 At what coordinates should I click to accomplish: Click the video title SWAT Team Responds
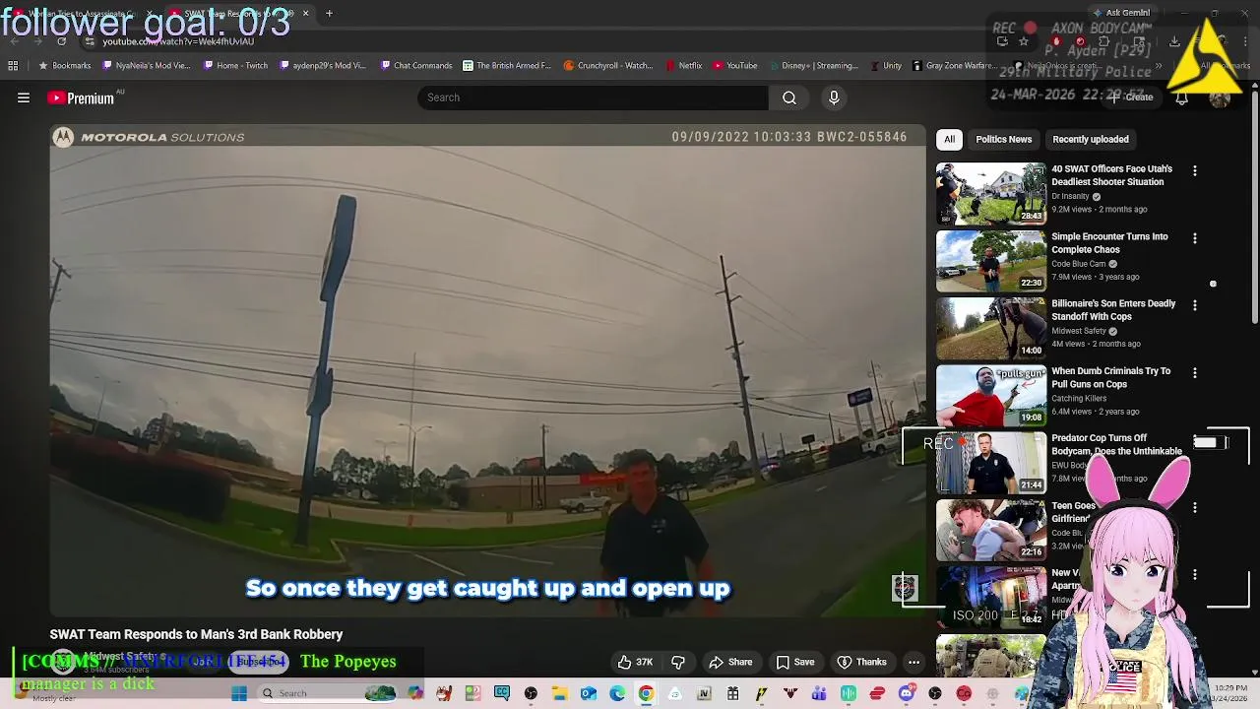tap(196, 634)
